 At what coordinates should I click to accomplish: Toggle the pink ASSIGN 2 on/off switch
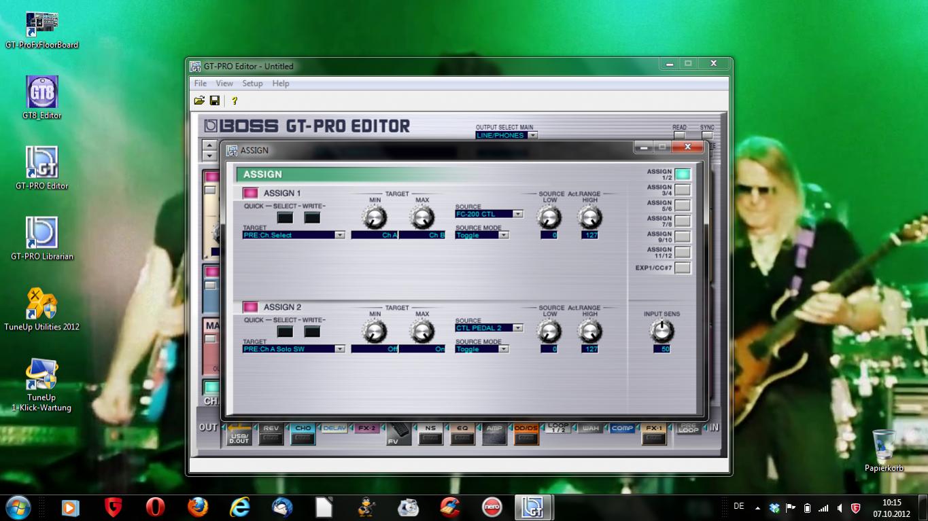click(250, 307)
